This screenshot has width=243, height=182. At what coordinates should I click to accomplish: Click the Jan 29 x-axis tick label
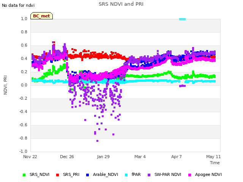pyautogui.click(x=103, y=157)
